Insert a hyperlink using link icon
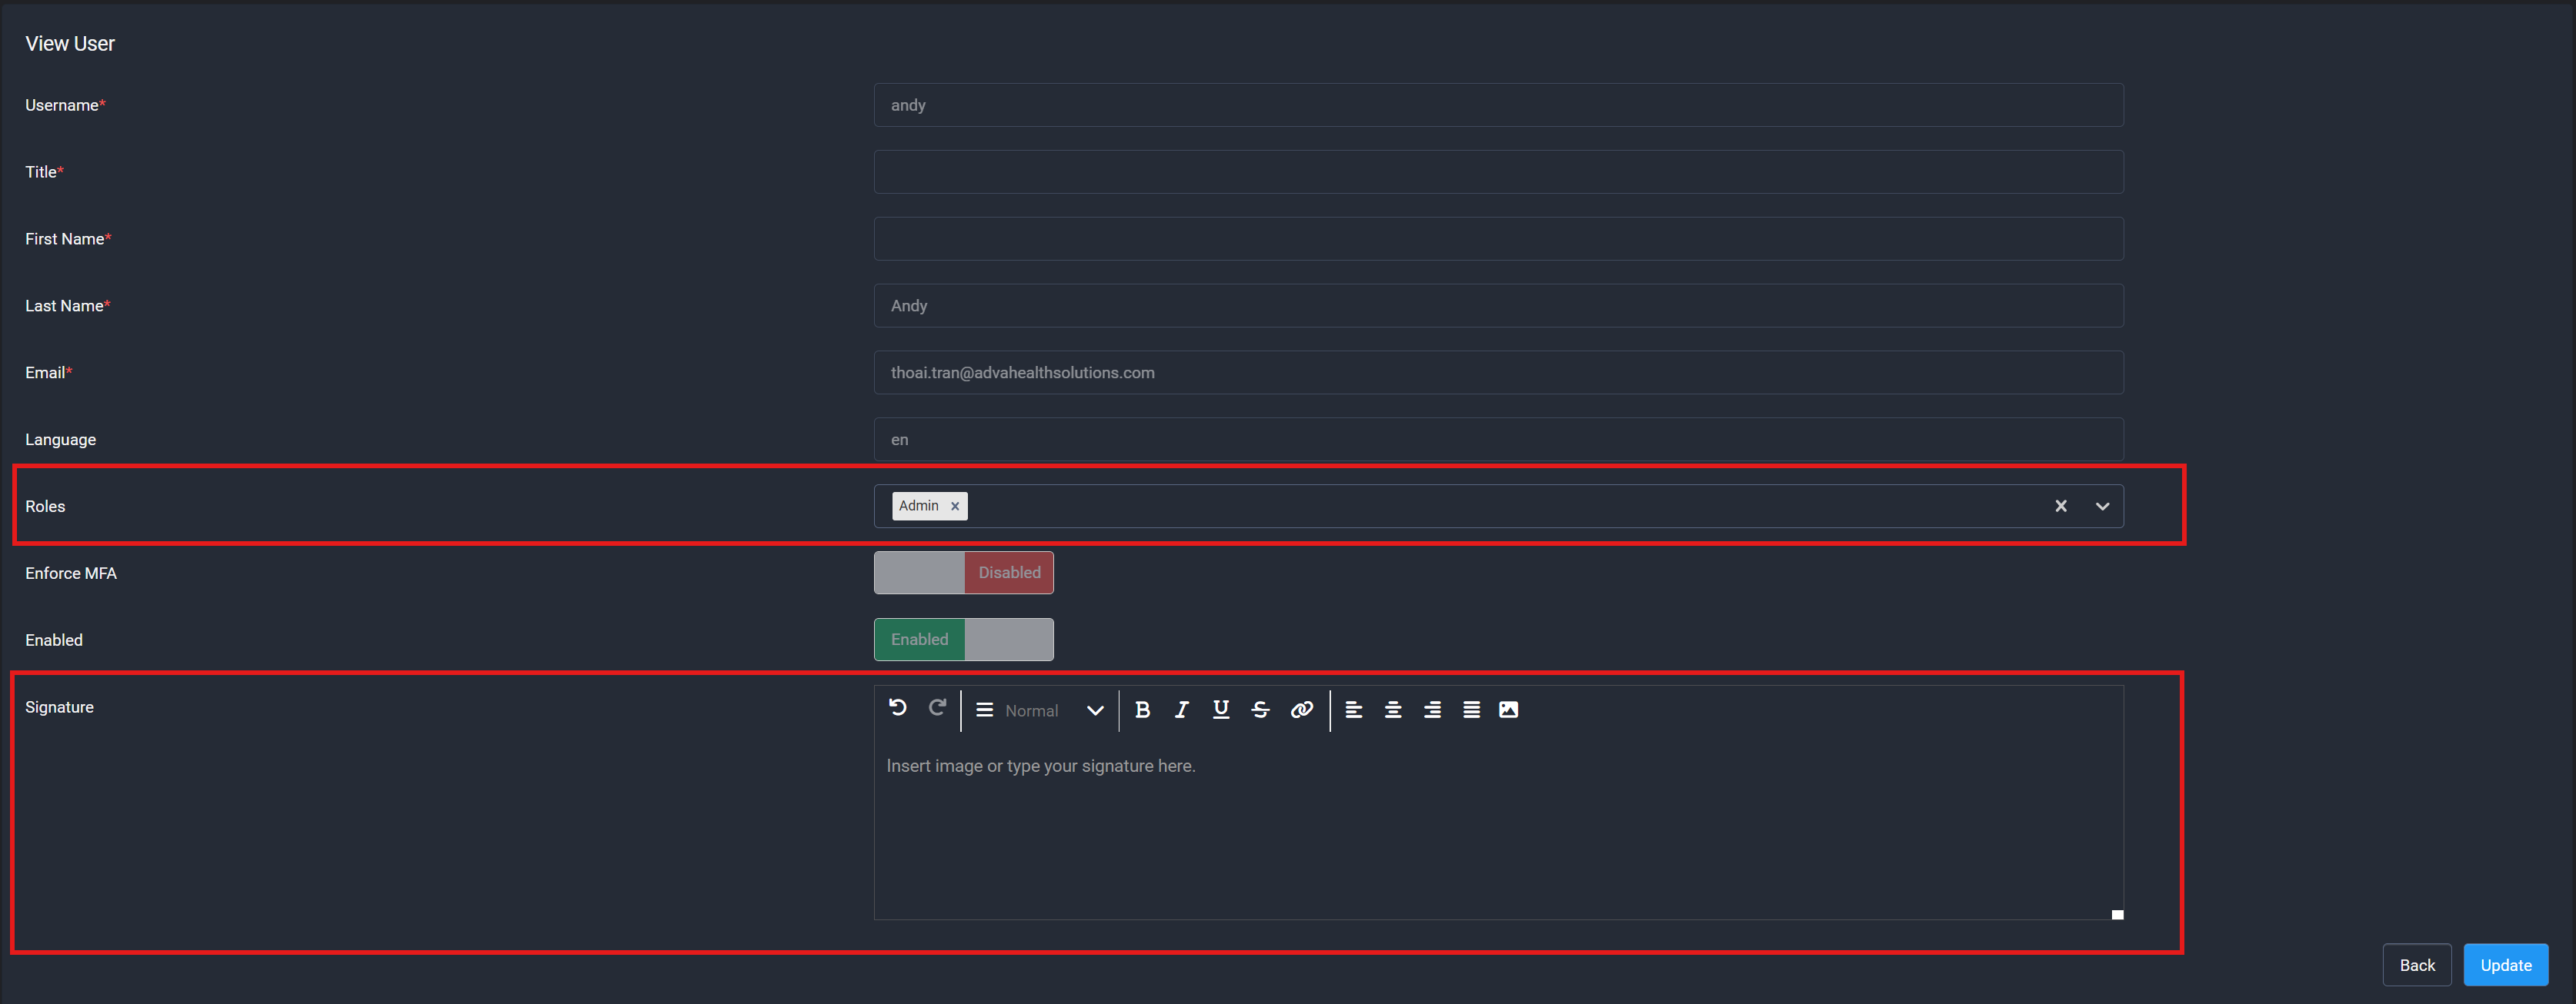 pos(1301,710)
